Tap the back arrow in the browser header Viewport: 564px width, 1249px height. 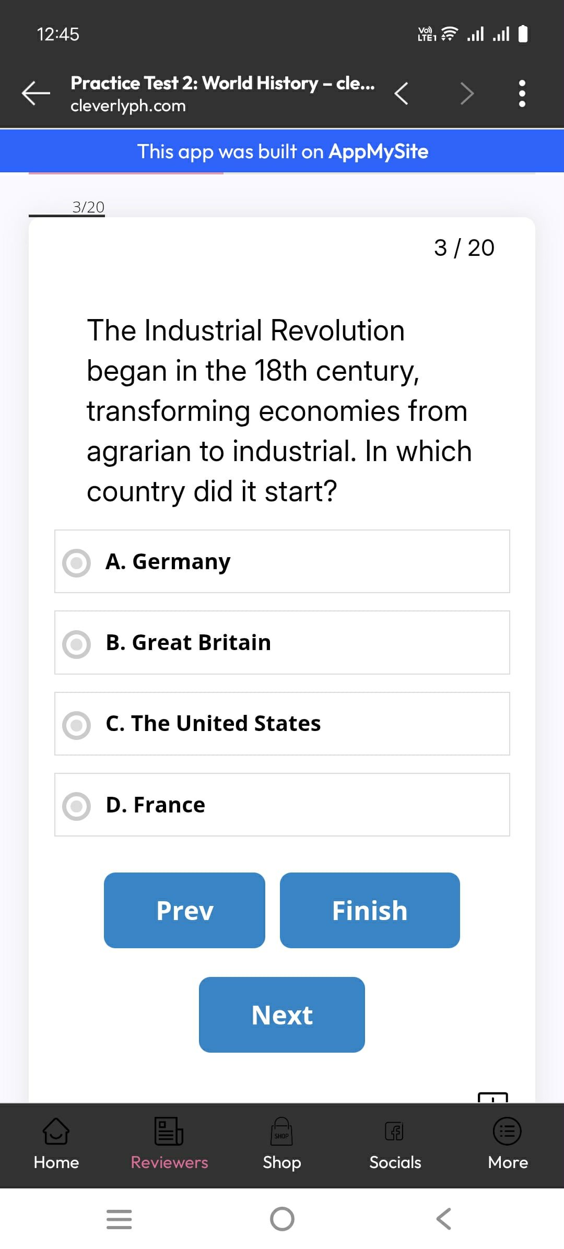[x=36, y=93]
